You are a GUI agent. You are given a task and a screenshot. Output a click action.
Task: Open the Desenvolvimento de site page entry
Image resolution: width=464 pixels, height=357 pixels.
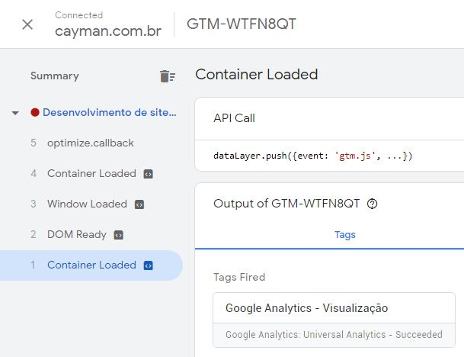(109, 113)
